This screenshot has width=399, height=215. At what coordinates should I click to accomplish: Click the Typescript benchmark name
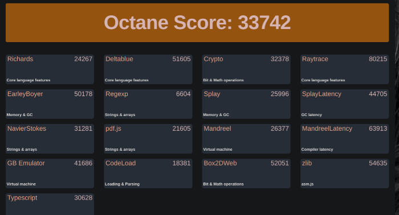point(22,198)
